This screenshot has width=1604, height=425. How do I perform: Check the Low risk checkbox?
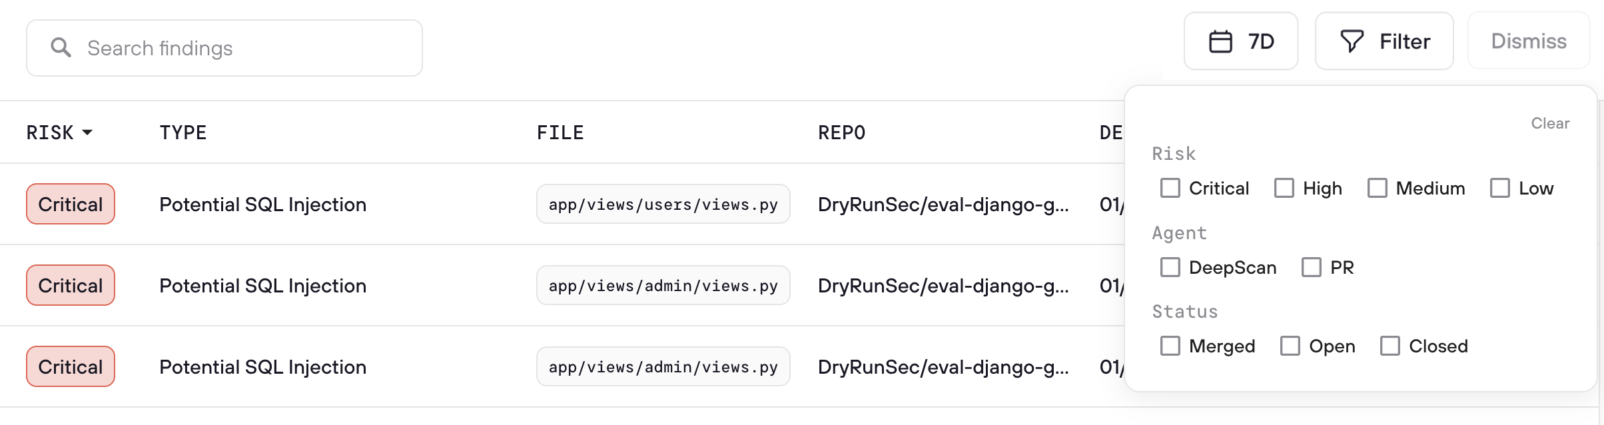(x=1499, y=188)
